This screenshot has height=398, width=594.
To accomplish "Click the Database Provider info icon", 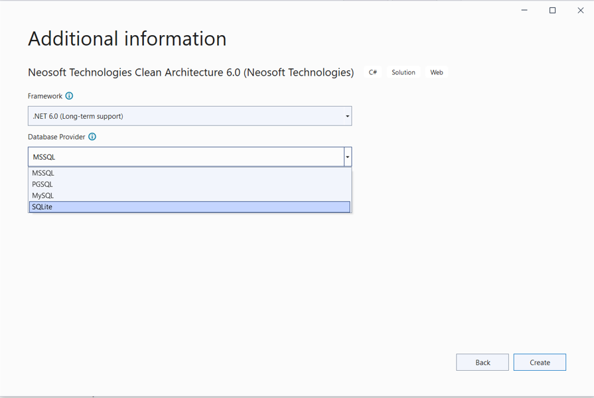I will (x=92, y=137).
